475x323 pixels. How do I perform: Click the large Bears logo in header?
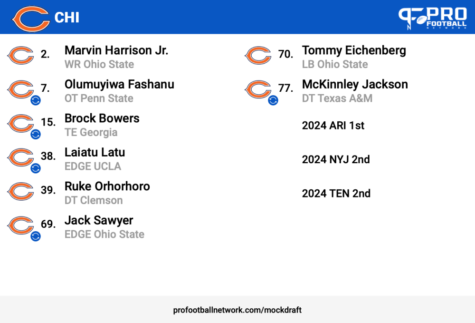(30, 19)
